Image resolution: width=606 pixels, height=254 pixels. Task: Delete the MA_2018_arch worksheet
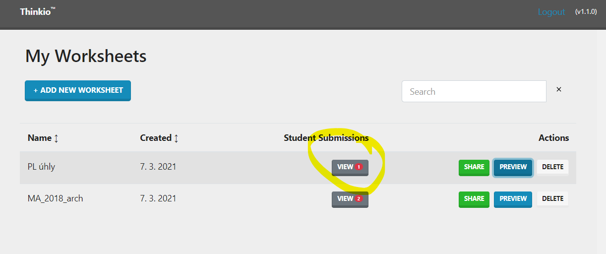point(552,199)
